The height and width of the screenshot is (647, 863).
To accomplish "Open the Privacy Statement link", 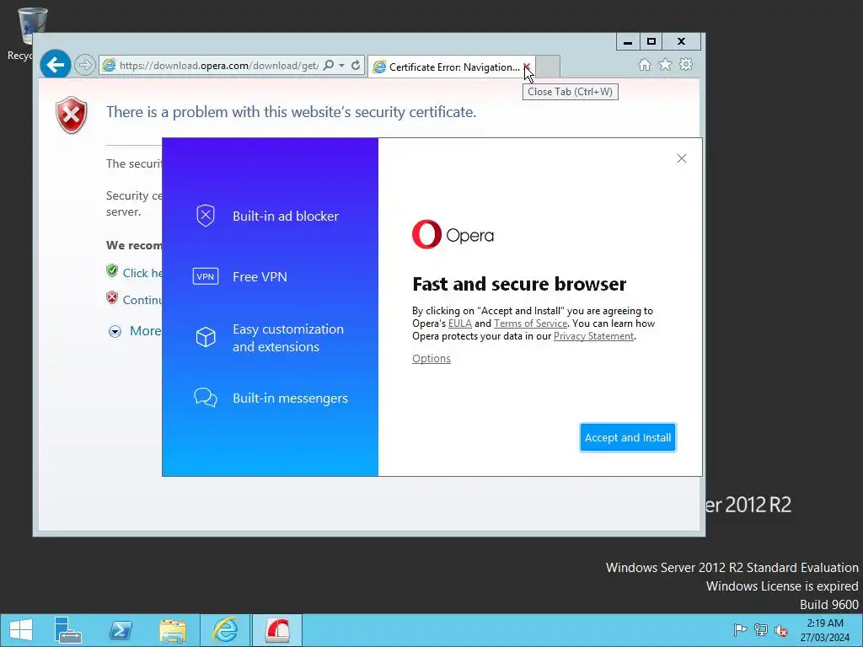I will pos(593,336).
